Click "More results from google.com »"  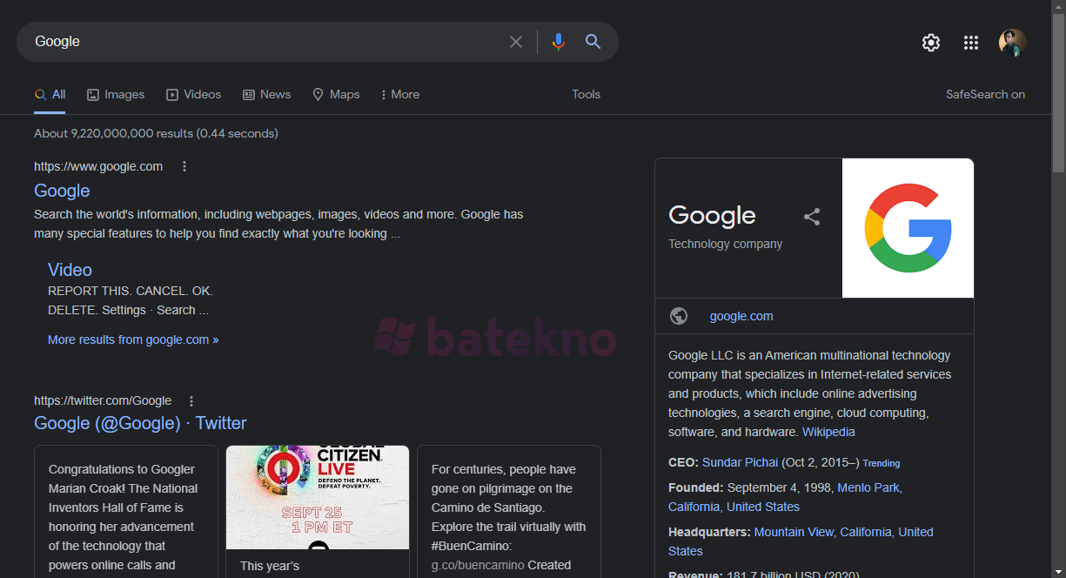[x=133, y=339]
